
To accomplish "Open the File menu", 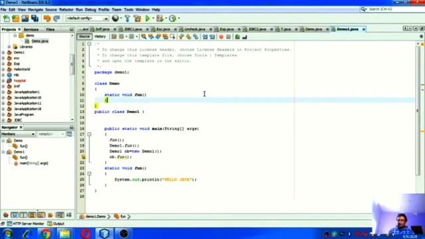I will point(3,9).
